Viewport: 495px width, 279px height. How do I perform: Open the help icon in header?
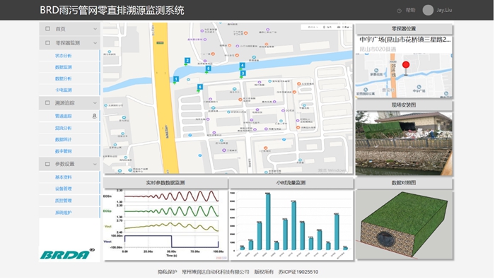(399, 11)
